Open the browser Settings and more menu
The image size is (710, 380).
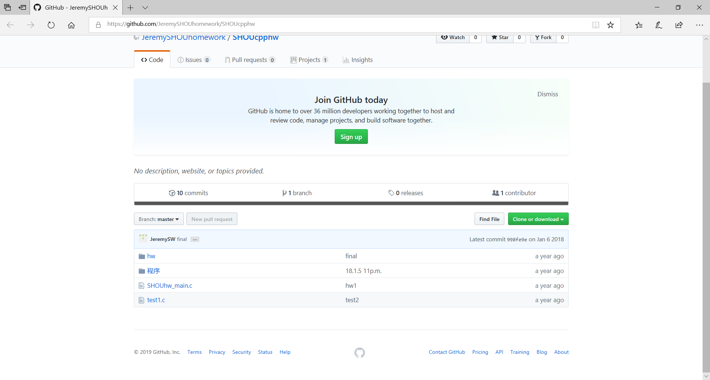click(699, 25)
